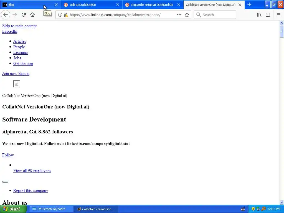Close the CollabNet VersionOne tab
284x213 pixels.
(x=240, y=5)
